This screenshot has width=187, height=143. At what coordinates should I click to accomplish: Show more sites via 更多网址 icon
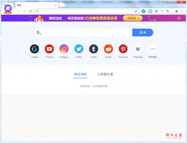coord(153,49)
